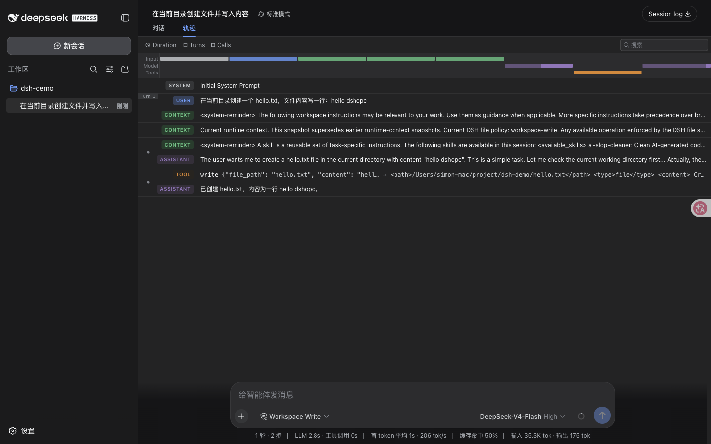The height and width of the screenshot is (444, 711).
Task: Click the 搜索 search field
Action: click(664, 45)
